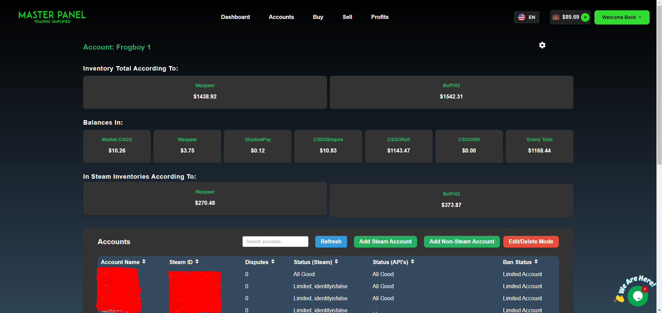Click the wallet briefcase icon
The image size is (662, 313).
click(556, 17)
